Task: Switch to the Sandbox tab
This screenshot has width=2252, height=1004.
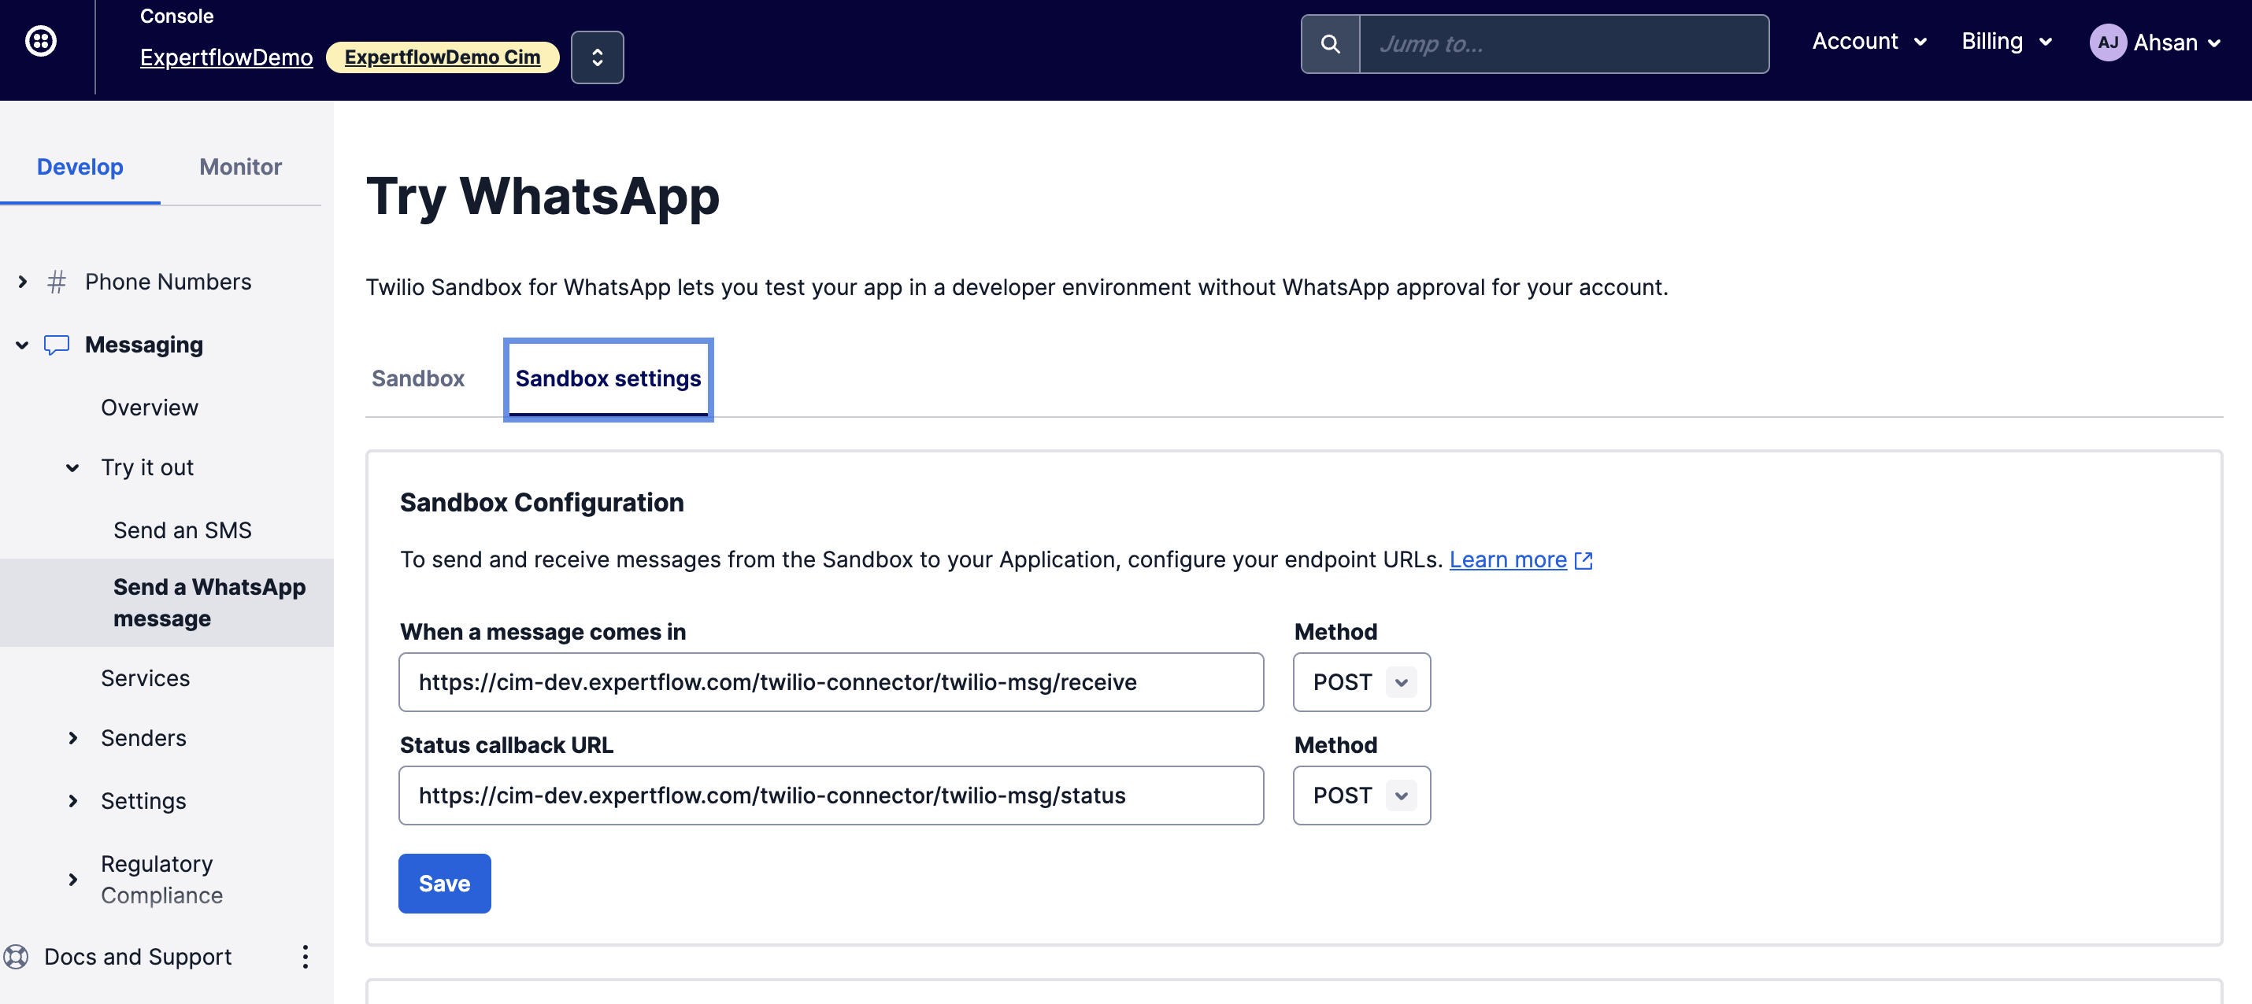Action: [x=418, y=378]
